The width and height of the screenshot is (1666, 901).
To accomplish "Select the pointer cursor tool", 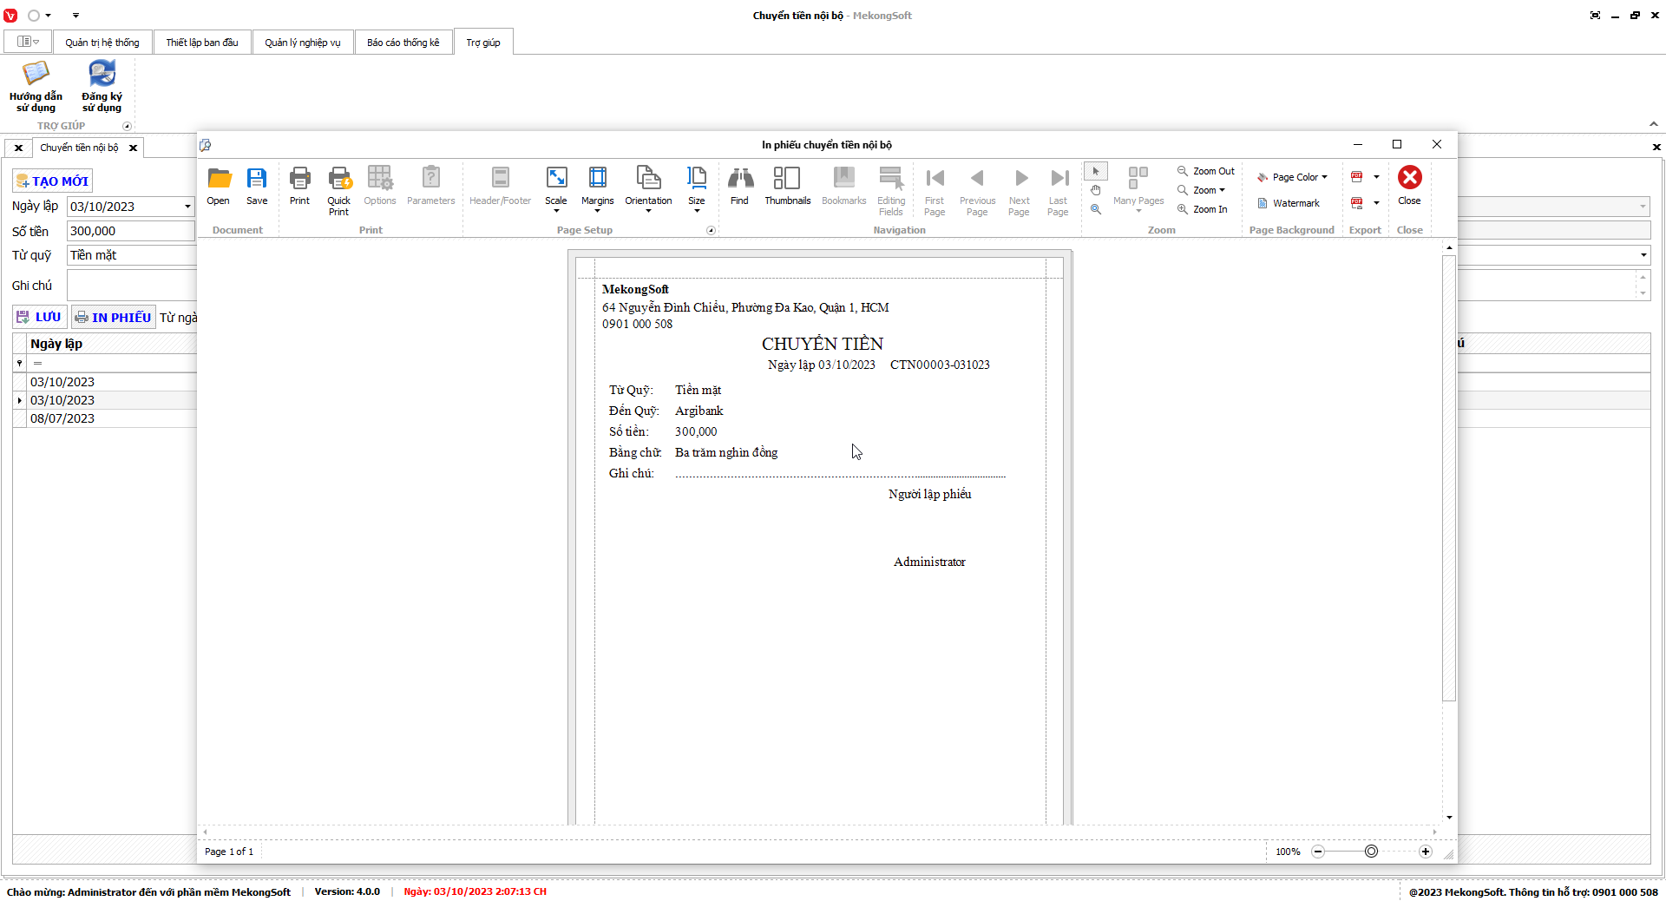I will pos(1096,171).
